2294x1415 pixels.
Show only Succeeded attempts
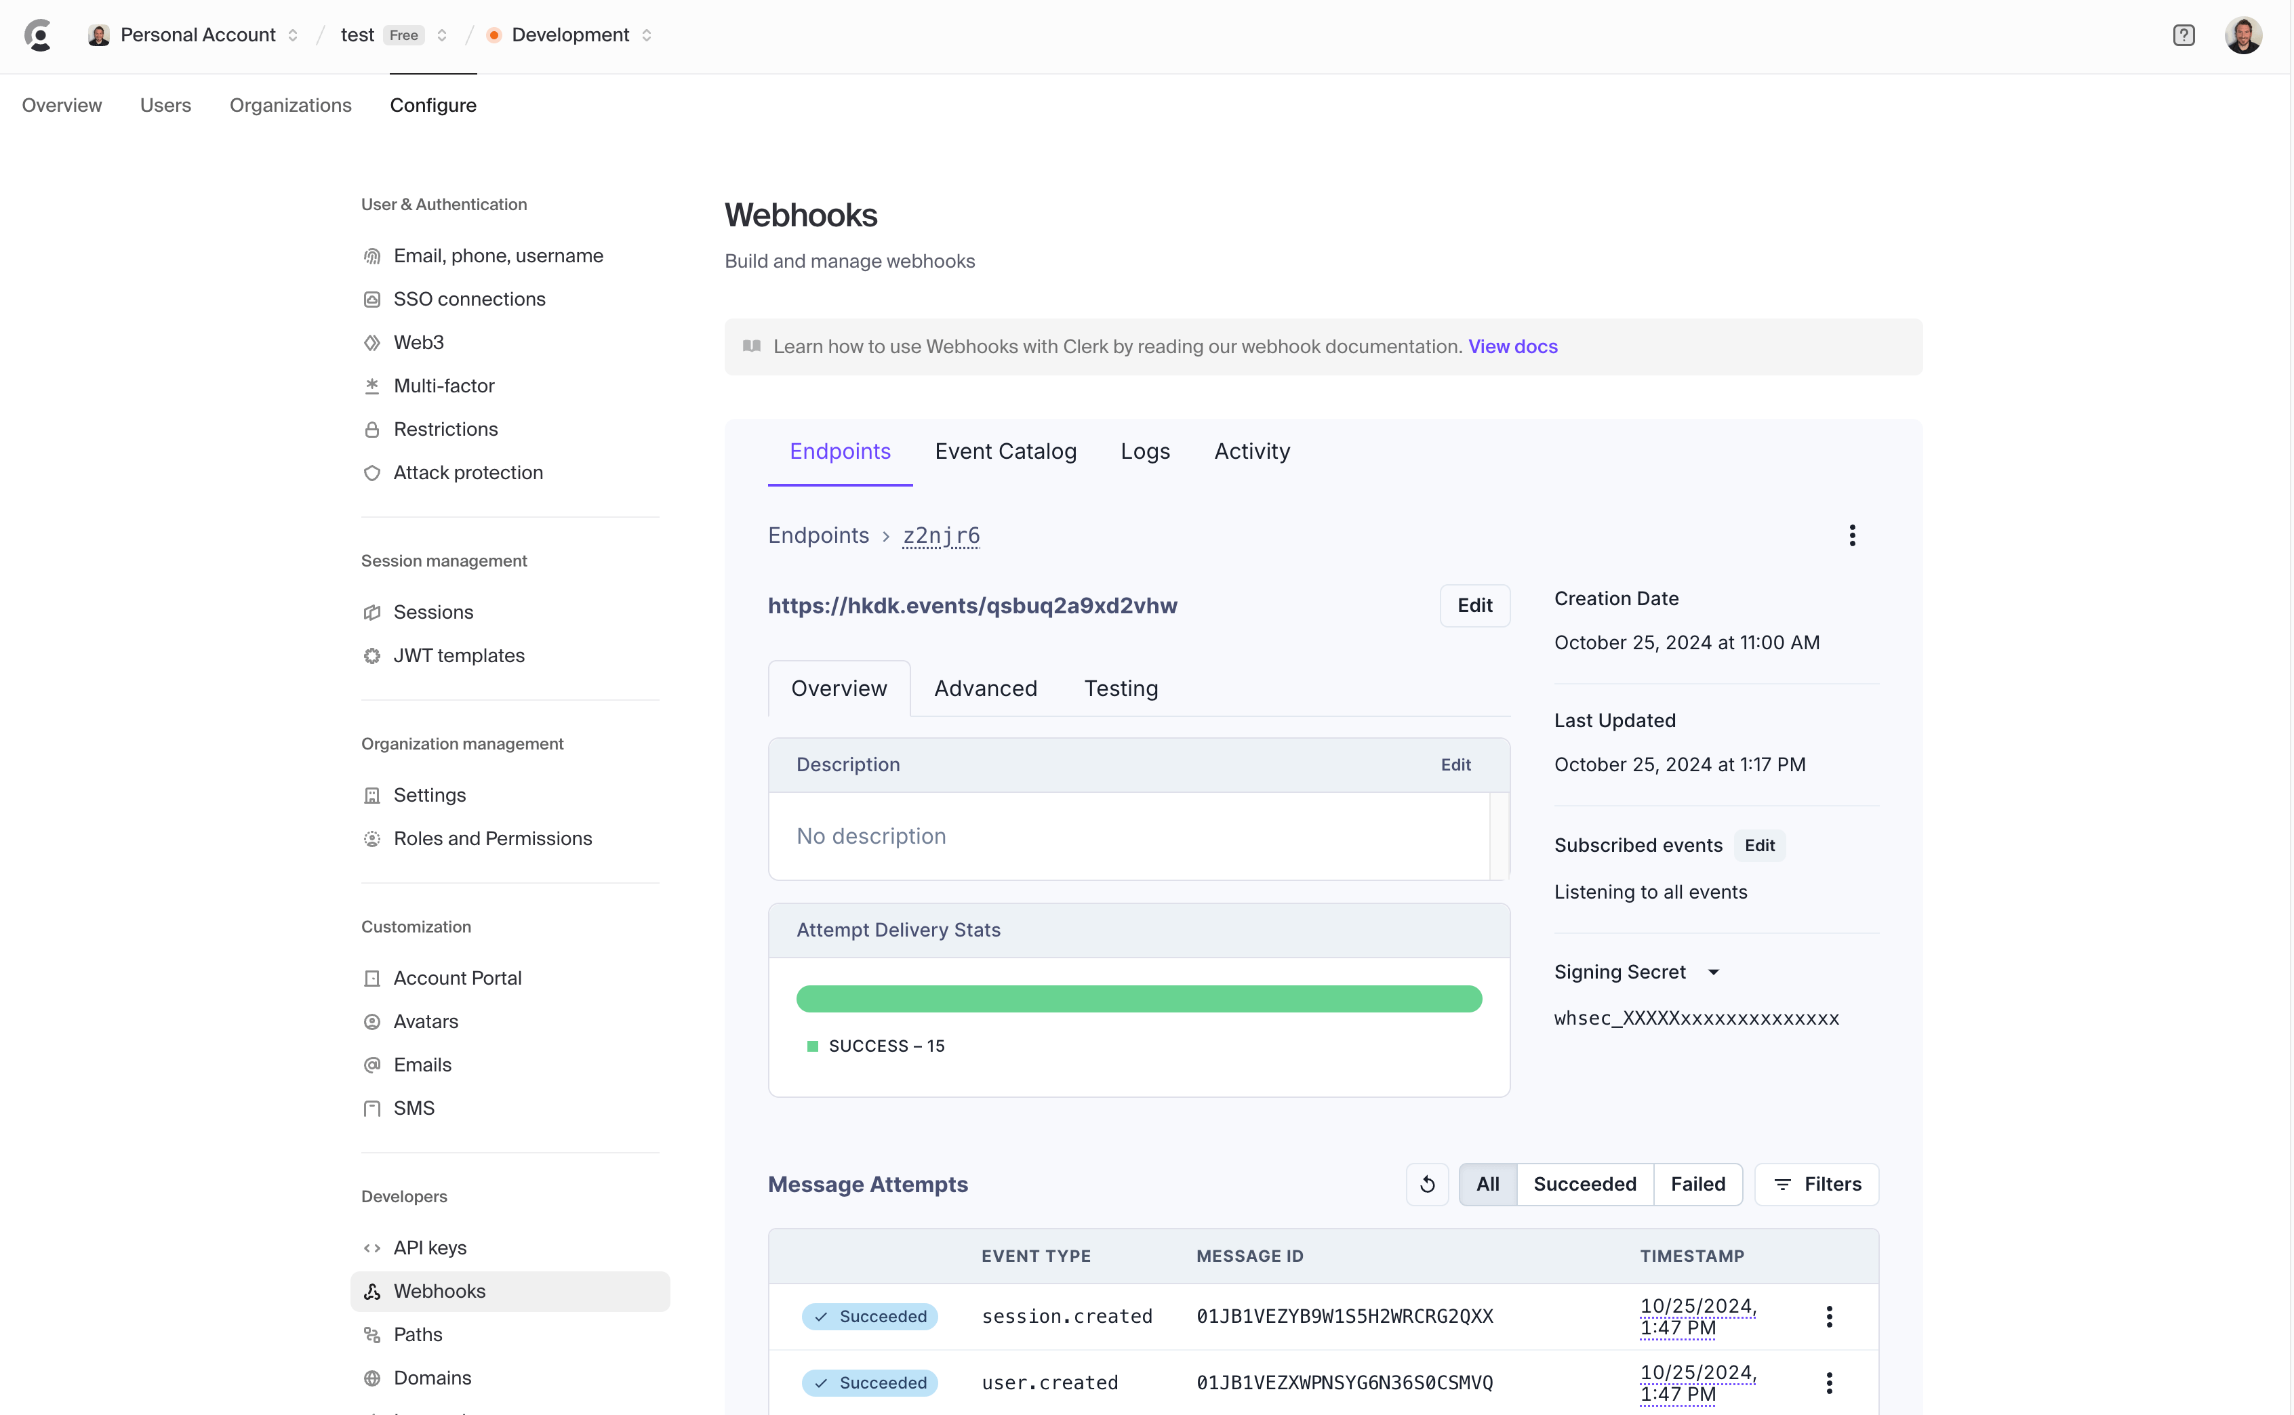tap(1584, 1184)
